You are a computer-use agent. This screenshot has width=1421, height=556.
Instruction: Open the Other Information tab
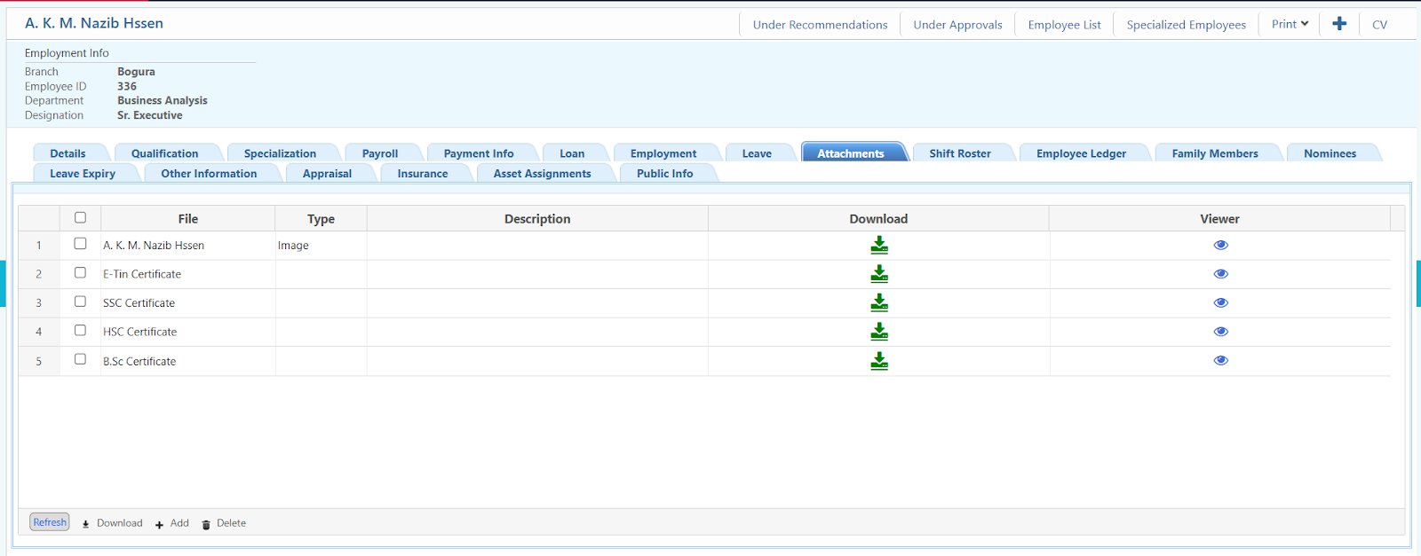(209, 174)
